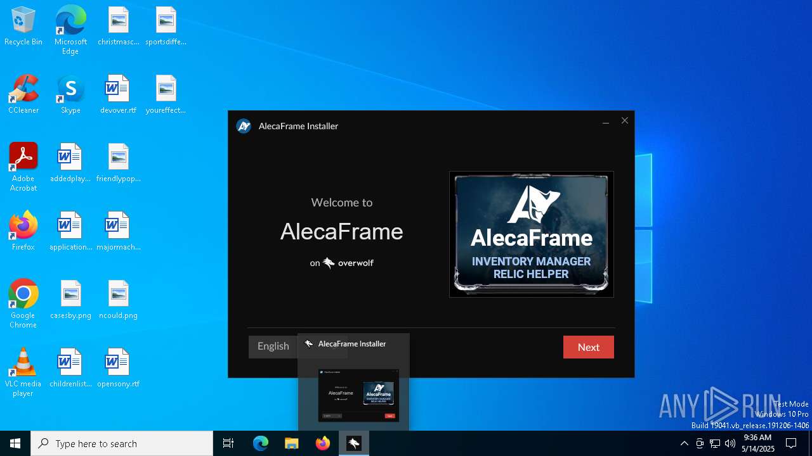Click the AlecaFrame Installer preview title
The height and width of the screenshot is (456, 812).
point(352,344)
